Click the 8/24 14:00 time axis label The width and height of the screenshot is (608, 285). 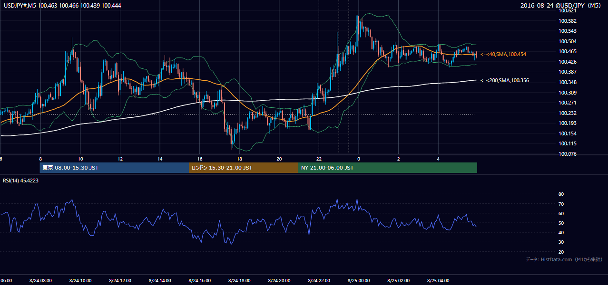160,280
